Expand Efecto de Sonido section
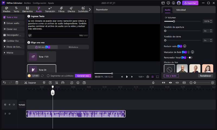The height and width of the screenshot is (130, 217). [x=13, y=47]
